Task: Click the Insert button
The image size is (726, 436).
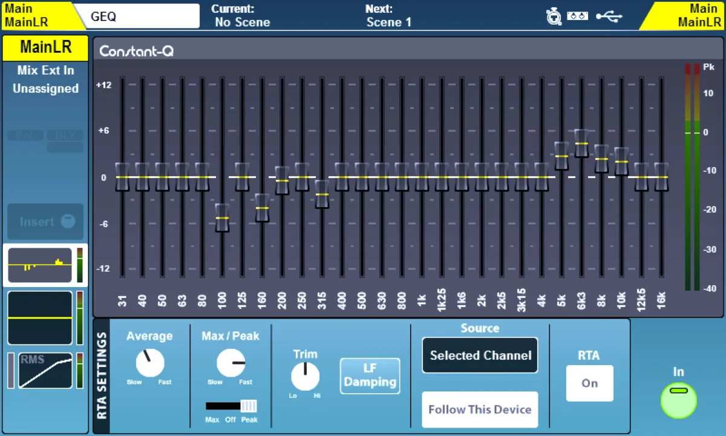Action: tap(45, 222)
